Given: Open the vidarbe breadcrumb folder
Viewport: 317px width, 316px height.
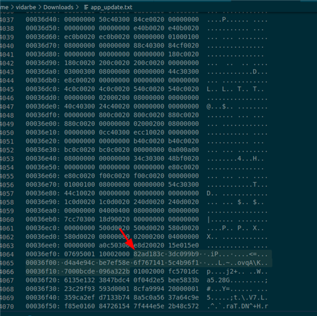Looking at the screenshot, I should 26,7.
